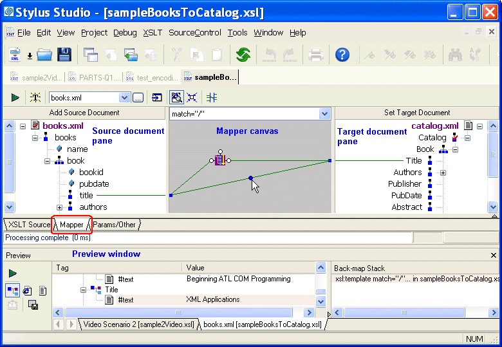The width and height of the screenshot is (502, 347).
Task: Open the SourceControl menu
Action: point(194,33)
